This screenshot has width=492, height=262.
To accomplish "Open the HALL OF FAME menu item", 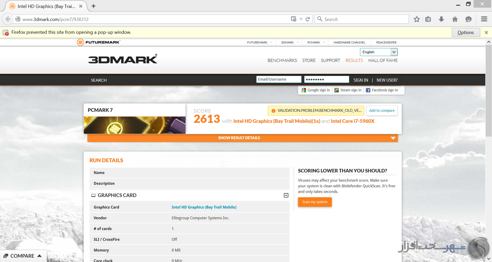I will coord(383,60).
